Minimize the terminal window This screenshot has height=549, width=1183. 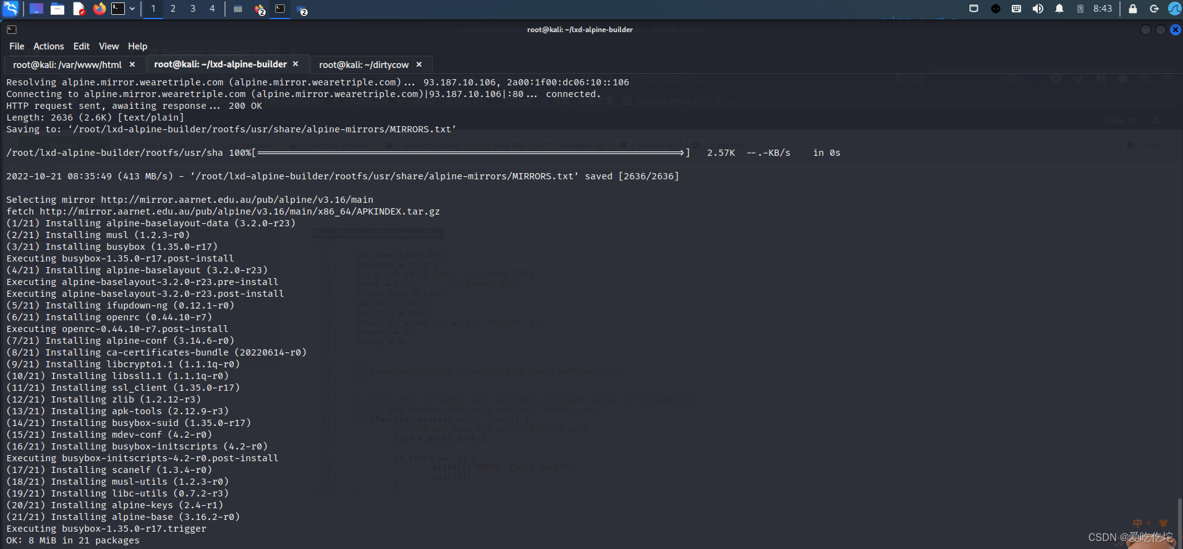[x=1146, y=30]
